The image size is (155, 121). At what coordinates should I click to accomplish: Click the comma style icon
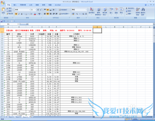click(x=80, y=14)
